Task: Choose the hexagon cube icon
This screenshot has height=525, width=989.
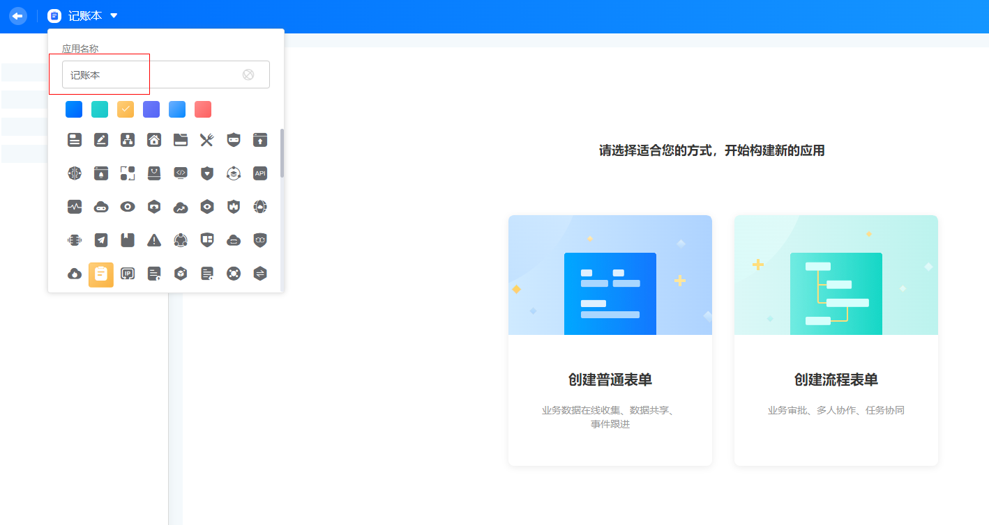Action: (x=181, y=274)
